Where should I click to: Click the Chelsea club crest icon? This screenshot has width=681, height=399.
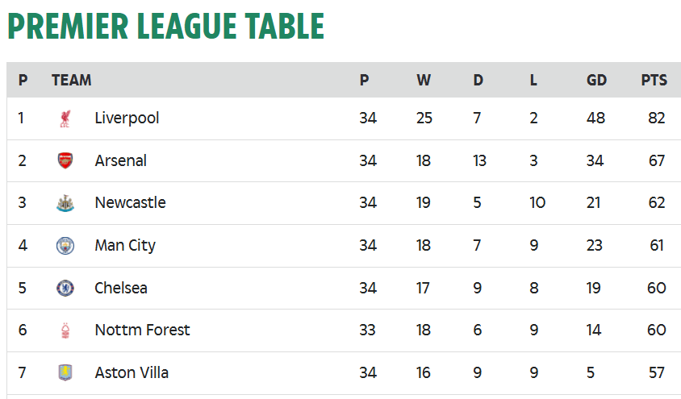pyautogui.click(x=65, y=288)
